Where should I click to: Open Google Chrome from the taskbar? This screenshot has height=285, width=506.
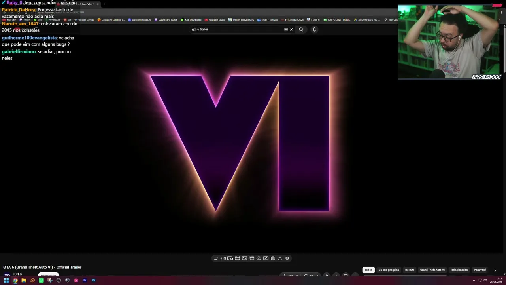[x=15, y=280]
